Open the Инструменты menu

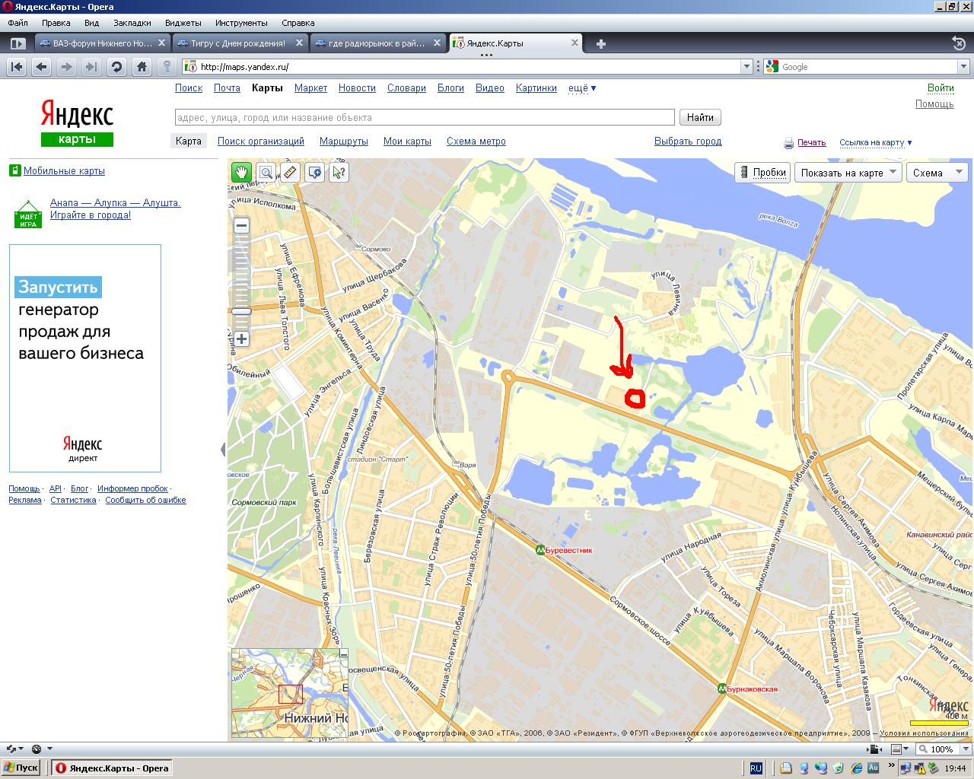coord(241,23)
